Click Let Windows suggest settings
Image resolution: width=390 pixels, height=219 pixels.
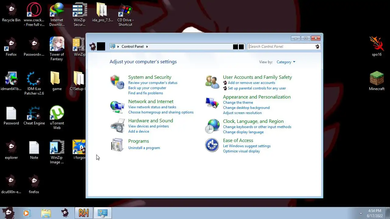pos(247,146)
